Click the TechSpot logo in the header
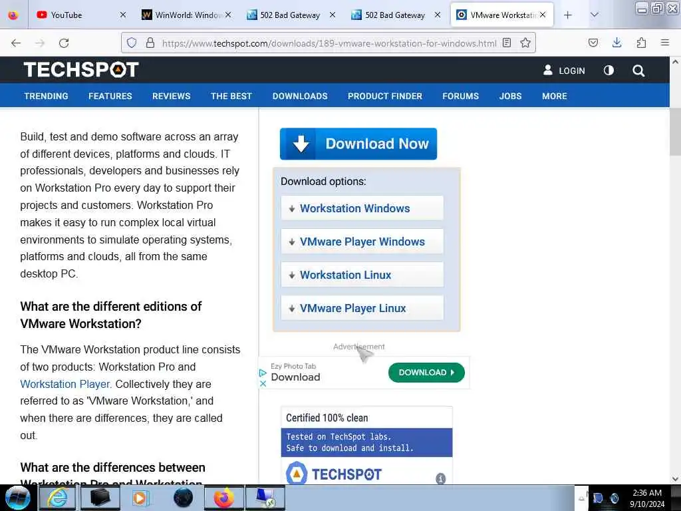The width and height of the screenshot is (681, 511). click(x=81, y=69)
